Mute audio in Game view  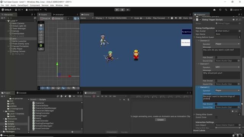click(x=176, y=18)
